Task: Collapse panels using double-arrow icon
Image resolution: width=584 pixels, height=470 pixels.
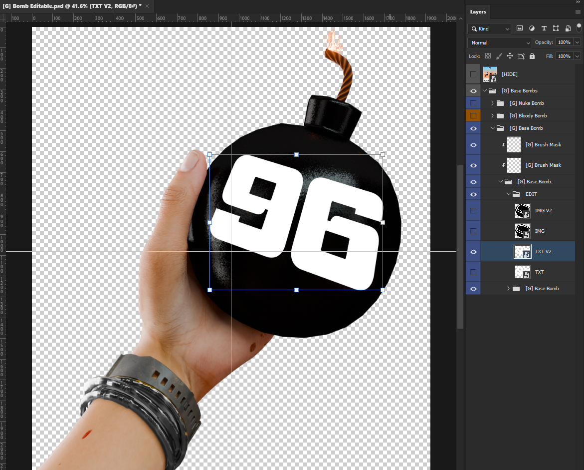Action: pyautogui.click(x=578, y=2)
